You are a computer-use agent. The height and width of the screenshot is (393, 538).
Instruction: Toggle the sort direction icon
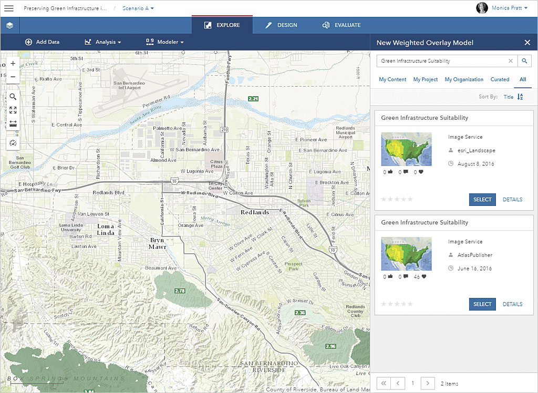(x=520, y=97)
